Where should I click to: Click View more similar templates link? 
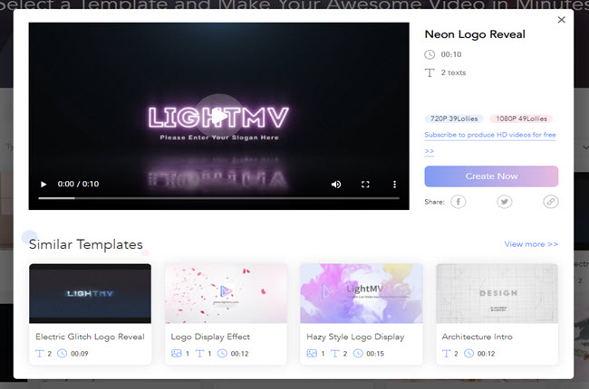coord(531,244)
